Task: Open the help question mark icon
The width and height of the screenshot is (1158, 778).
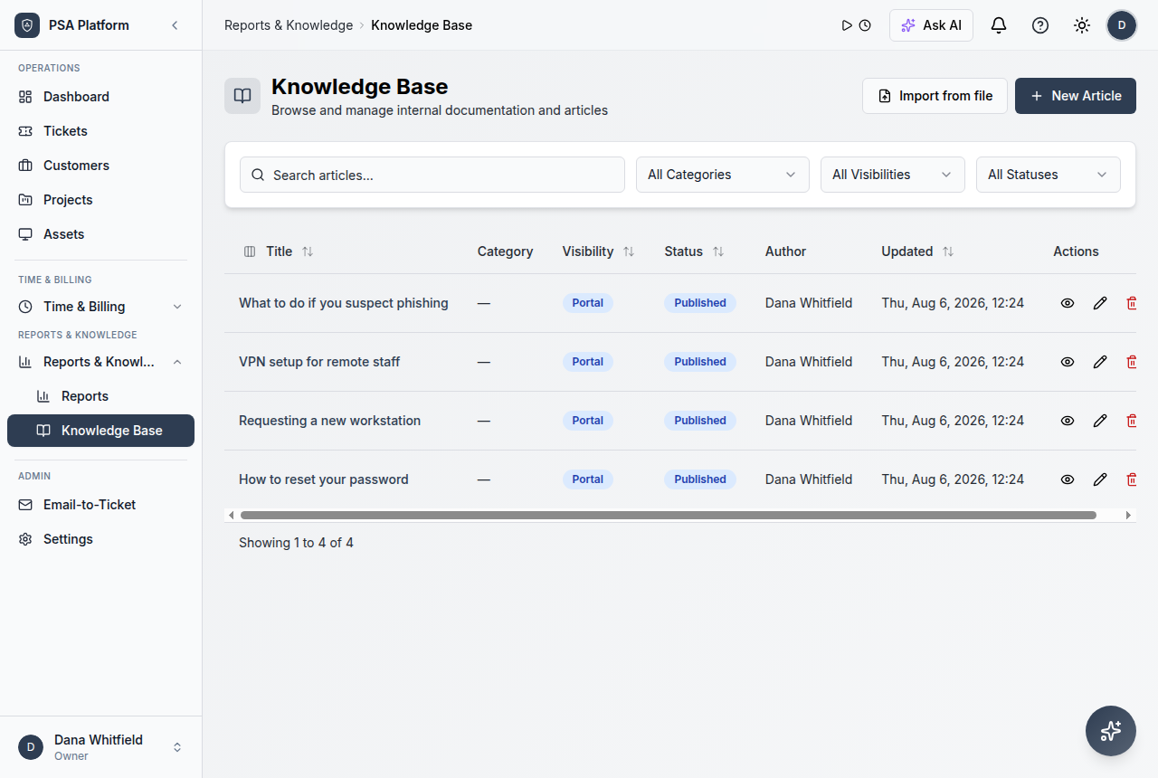Action: point(1040,25)
